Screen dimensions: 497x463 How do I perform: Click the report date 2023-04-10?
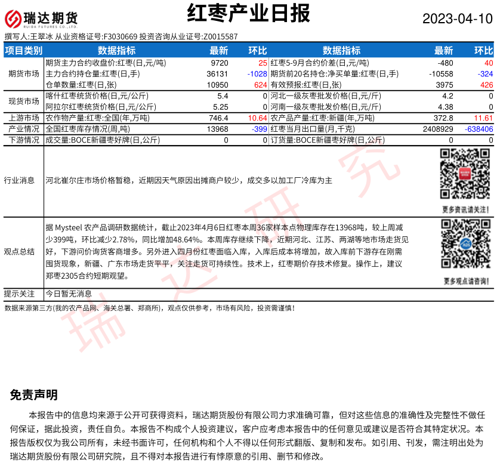coord(458,18)
